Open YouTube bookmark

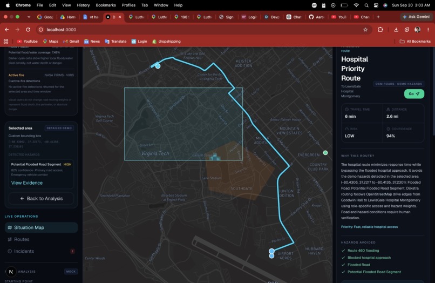[27, 42]
